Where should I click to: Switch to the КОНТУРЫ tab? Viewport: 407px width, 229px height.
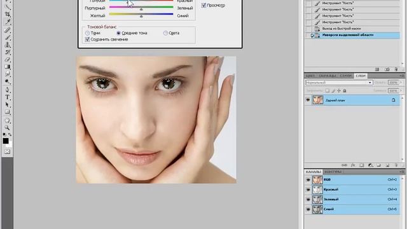tap(333, 172)
